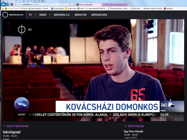Viewport: 187px width, 140px height.
Task: Open Nemzeti Család-és Szociál bookmark
Action: [152, 8]
